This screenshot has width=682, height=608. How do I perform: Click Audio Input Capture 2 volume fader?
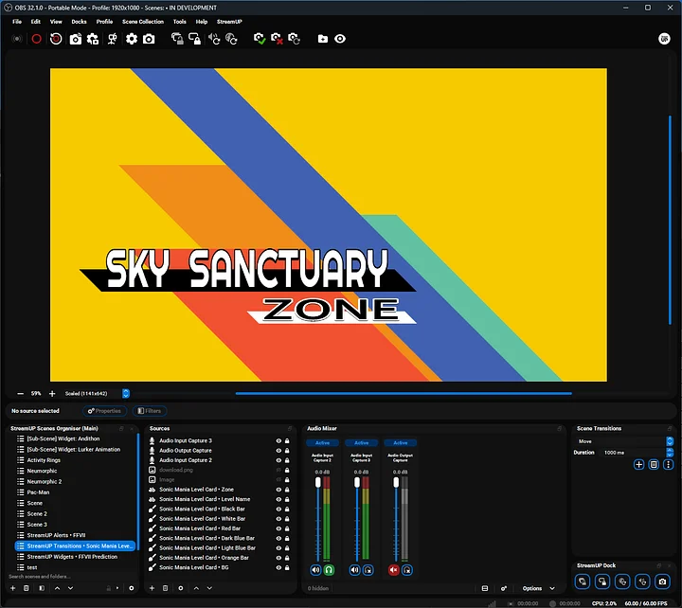point(318,483)
